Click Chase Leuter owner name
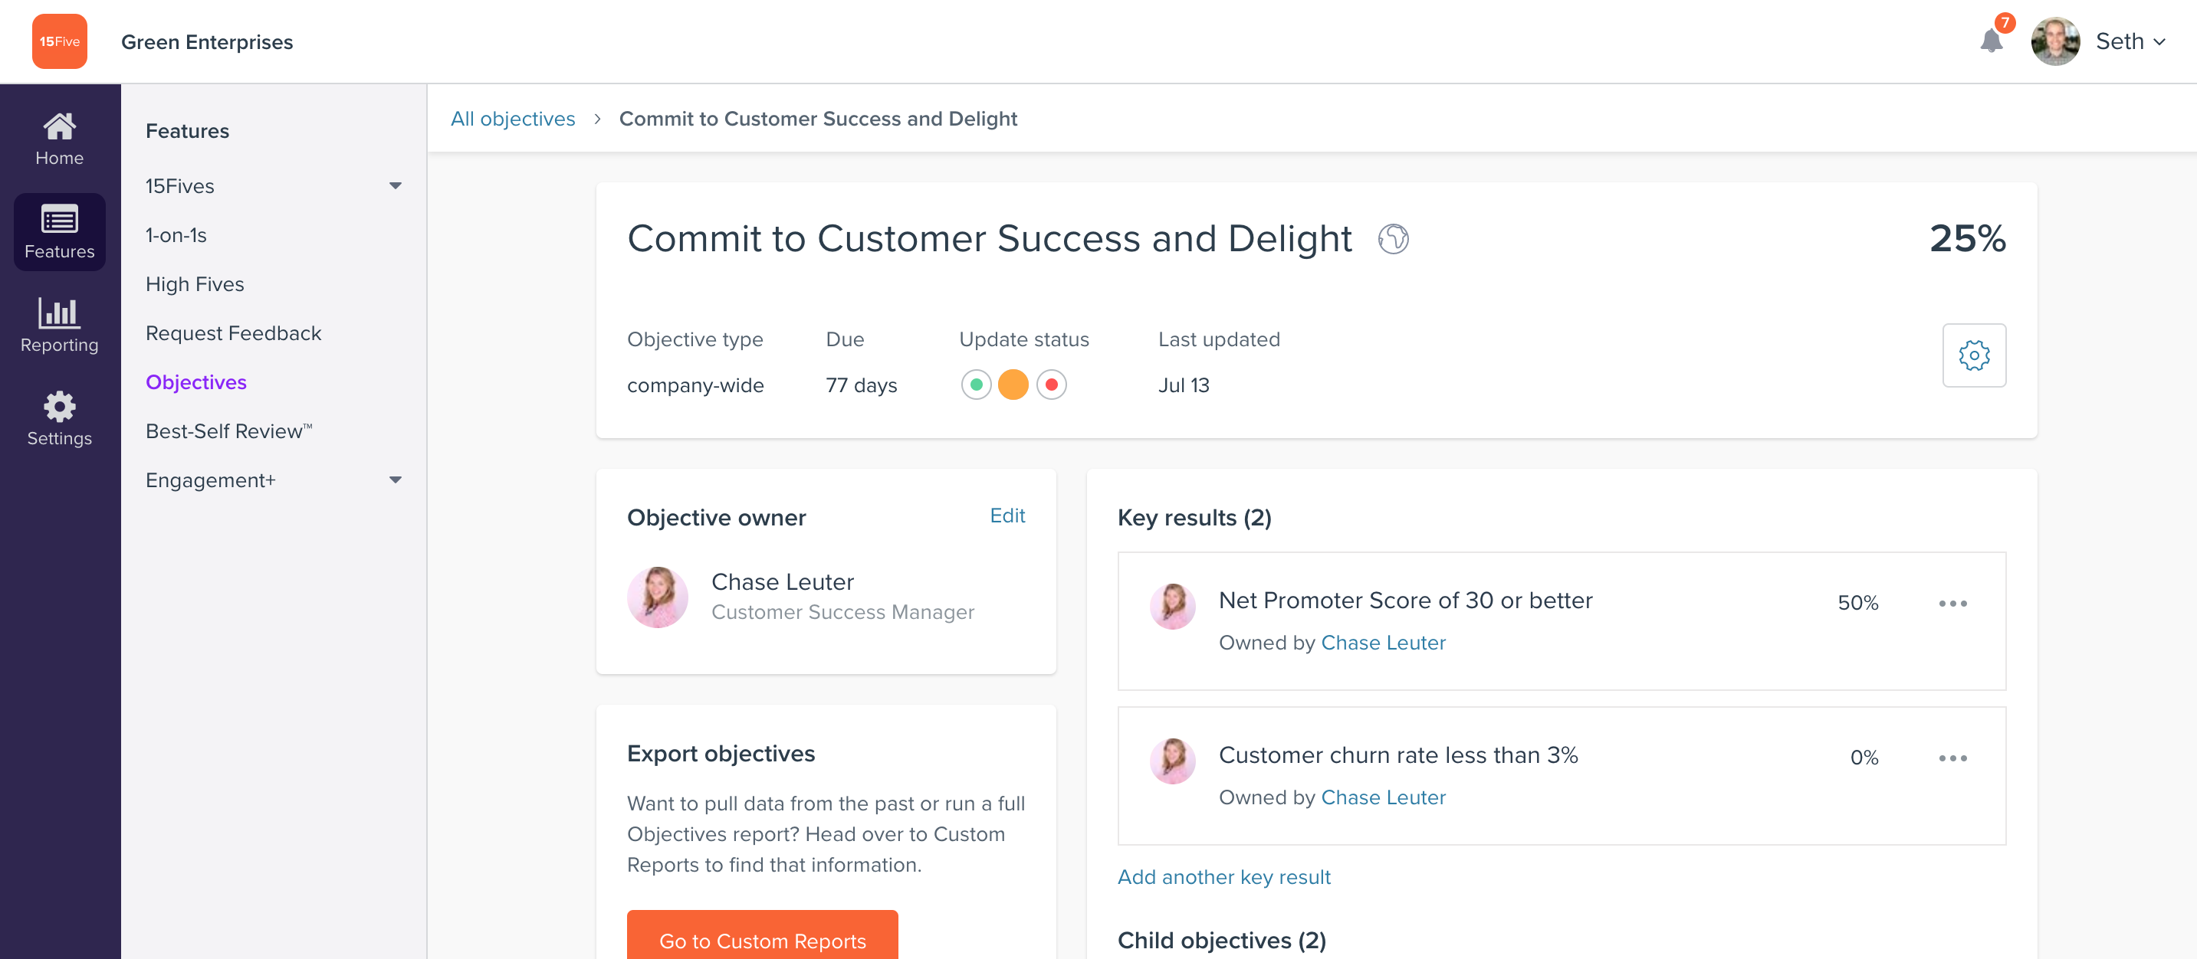Viewport: 2197px width, 959px height. pyautogui.click(x=782, y=581)
